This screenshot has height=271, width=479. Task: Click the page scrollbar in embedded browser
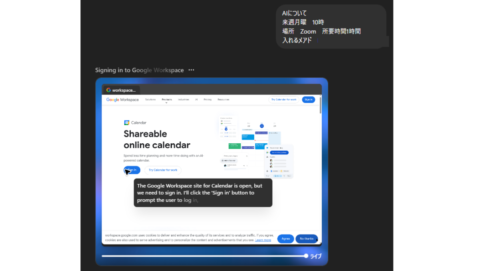(320, 105)
